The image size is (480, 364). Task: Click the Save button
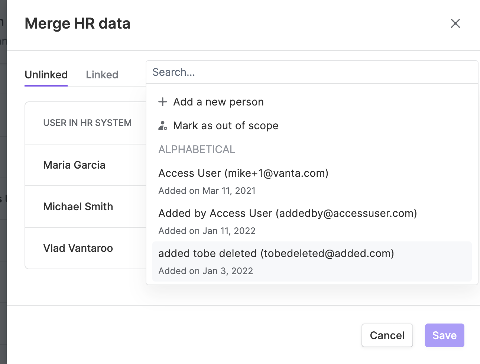(444, 335)
